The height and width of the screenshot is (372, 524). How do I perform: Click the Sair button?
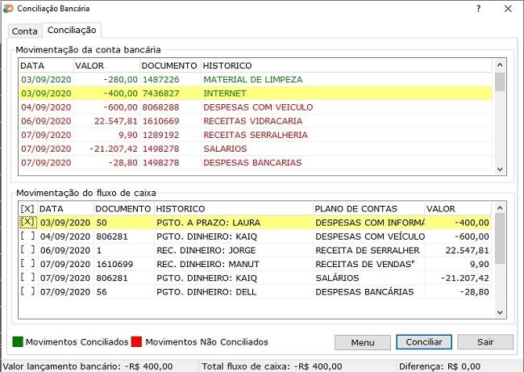[x=485, y=342]
